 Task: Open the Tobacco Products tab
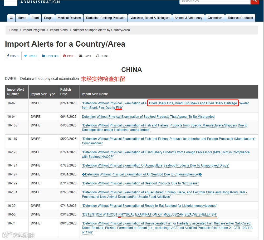click(240, 18)
